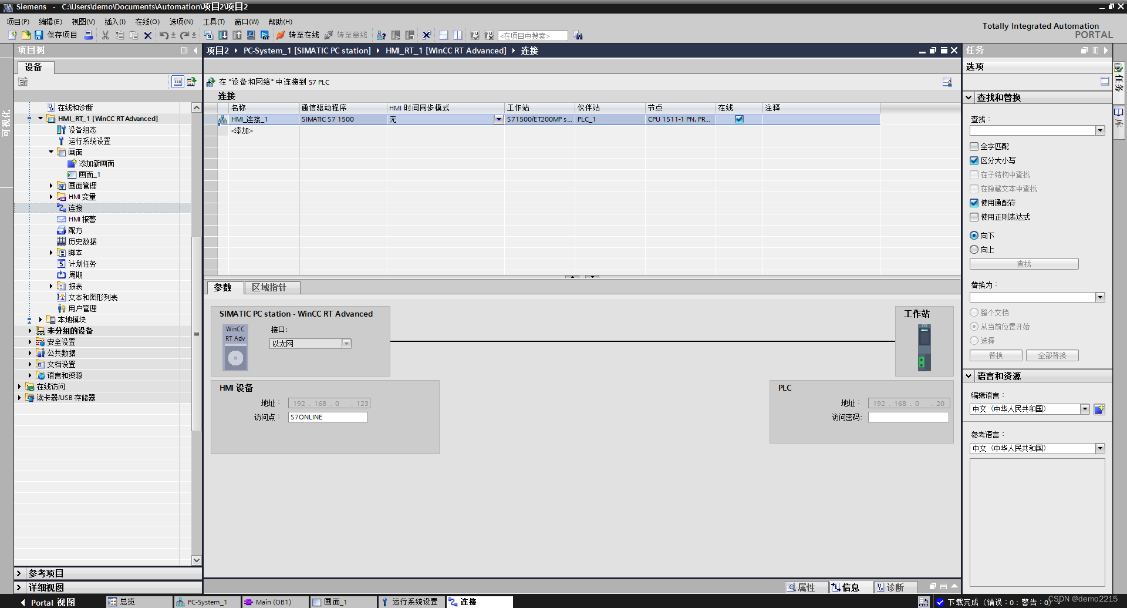The image size is (1127, 608).
Task: Open the 参考语言 language dropdown
Action: [x=1100, y=448]
